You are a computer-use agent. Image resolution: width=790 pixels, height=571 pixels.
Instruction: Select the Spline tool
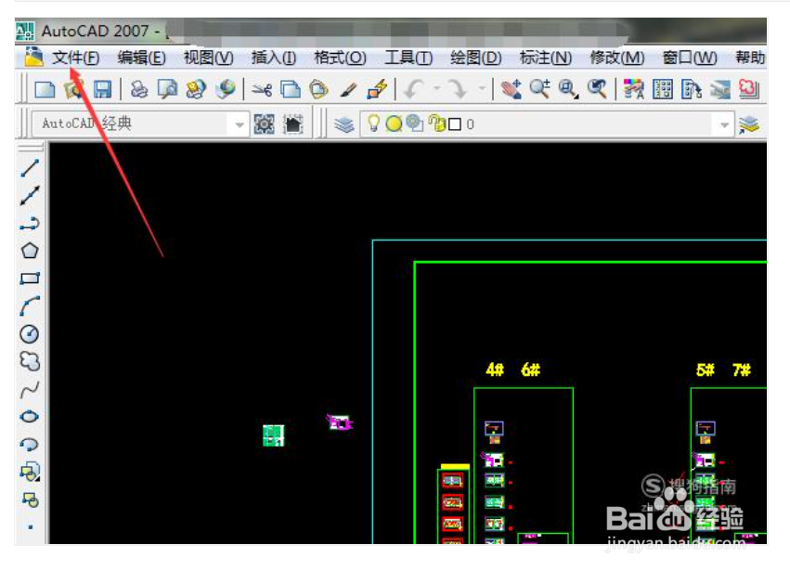pos(30,389)
